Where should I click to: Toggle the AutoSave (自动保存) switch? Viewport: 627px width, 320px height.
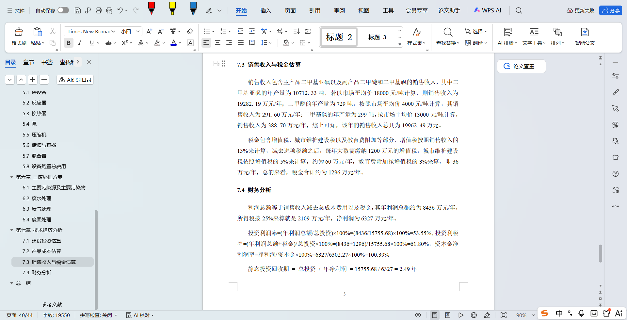[x=63, y=10]
